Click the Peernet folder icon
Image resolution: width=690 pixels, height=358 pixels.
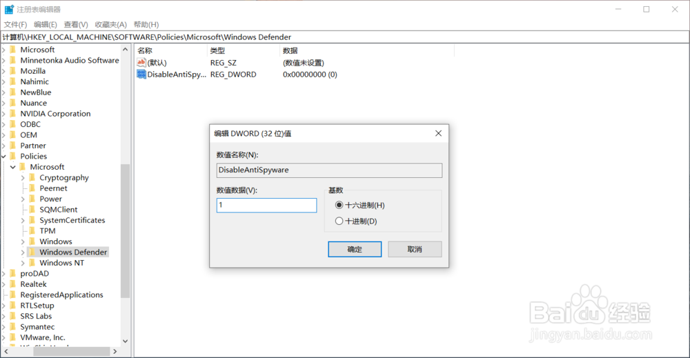32,188
